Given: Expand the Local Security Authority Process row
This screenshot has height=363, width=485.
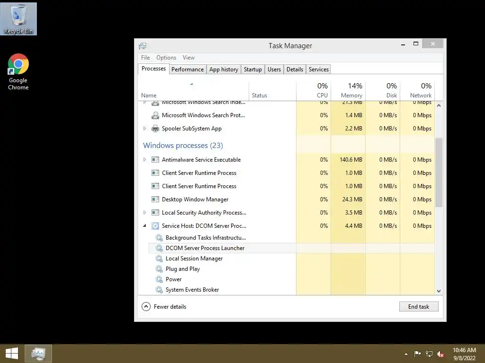Looking at the screenshot, I should (144, 213).
